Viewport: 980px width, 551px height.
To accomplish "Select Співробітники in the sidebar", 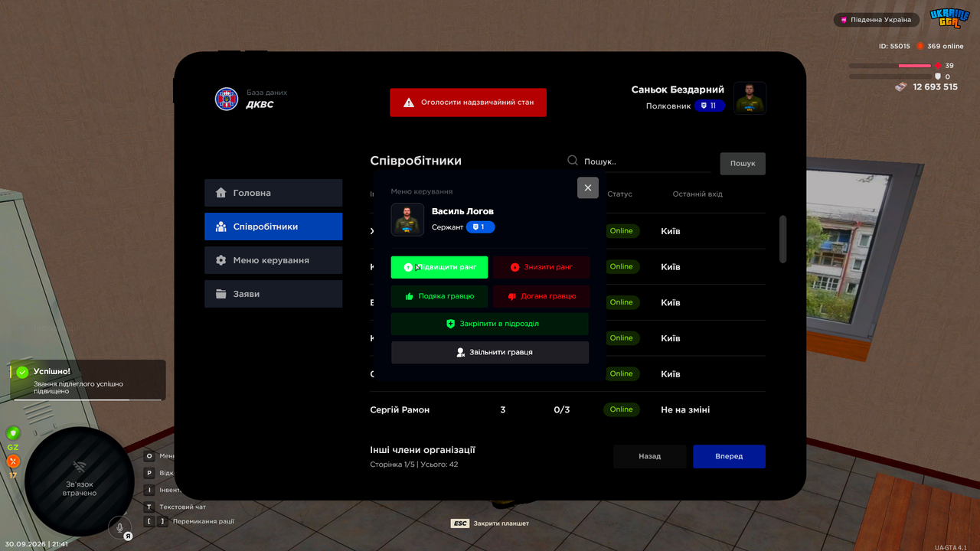I will pos(273,227).
